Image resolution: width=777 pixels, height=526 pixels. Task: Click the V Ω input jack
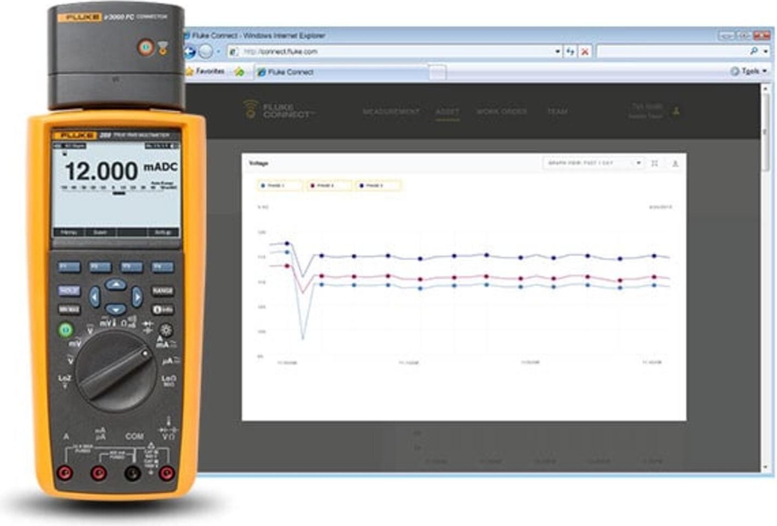(x=166, y=473)
